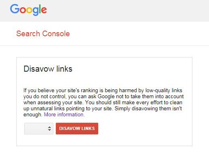Click the up-down arrows on the site selector
Image resolution: width=209 pixels, height=159 pixels.
tap(49, 128)
